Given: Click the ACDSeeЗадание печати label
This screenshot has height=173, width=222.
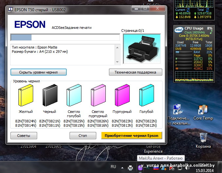Looking at the screenshot, I should click(72, 28).
